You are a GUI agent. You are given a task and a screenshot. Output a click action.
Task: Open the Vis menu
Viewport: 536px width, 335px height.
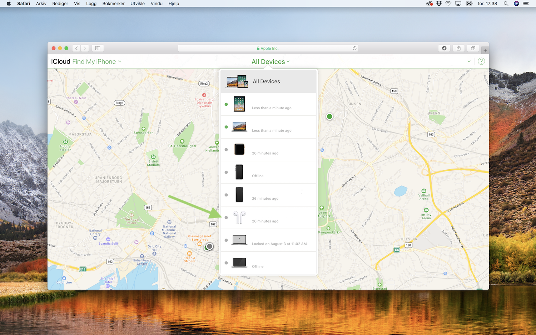pyautogui.click(x=77, y=4)
